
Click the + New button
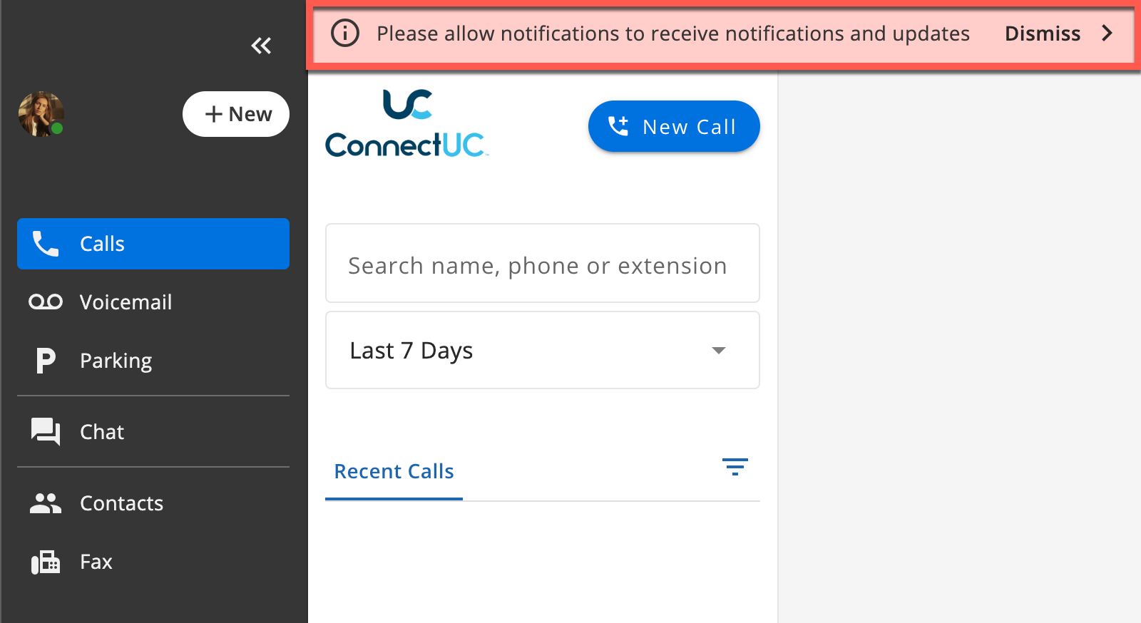tap(236, 114)
